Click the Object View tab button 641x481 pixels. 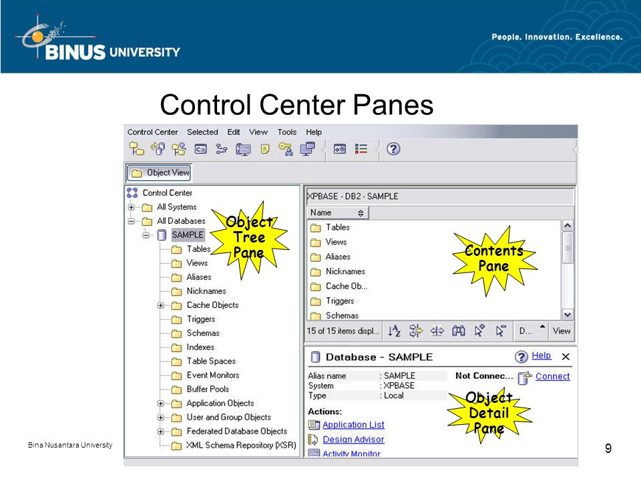click(x=159, y=172)
